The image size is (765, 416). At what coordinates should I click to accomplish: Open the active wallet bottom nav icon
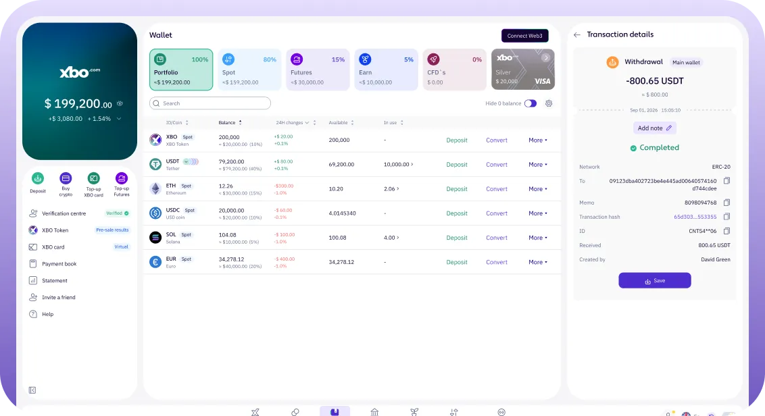click(x=335, y=412)
